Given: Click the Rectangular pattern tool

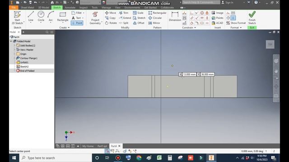Looking at the screenshot, I should [x=157, y=13].
